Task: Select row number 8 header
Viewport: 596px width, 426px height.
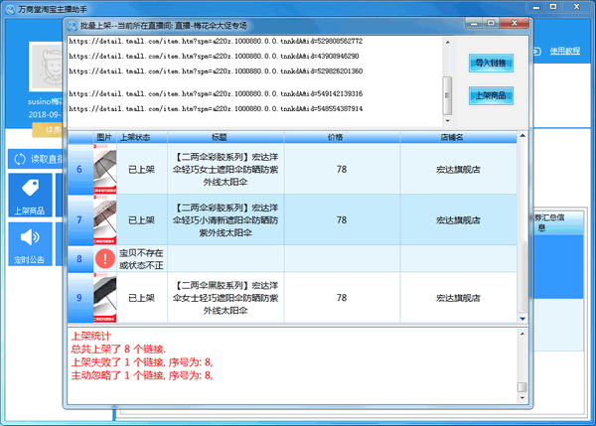Action: [80, 259]
